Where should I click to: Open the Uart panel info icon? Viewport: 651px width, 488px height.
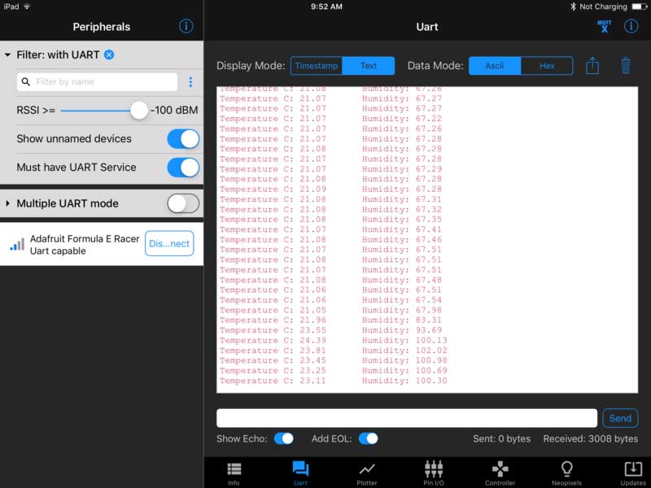pos(631,26)
